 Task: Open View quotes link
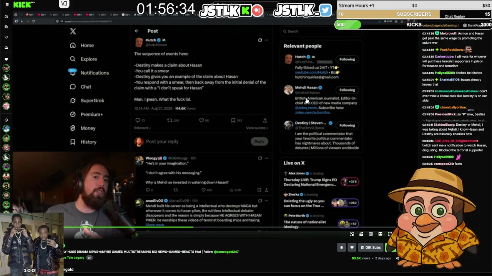tap(257, 128)
